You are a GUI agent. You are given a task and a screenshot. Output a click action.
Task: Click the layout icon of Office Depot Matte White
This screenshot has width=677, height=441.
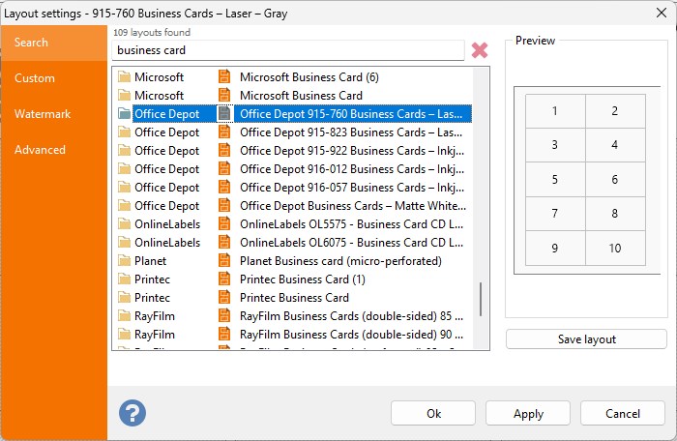pyautogui.click(x=224, y=206)
